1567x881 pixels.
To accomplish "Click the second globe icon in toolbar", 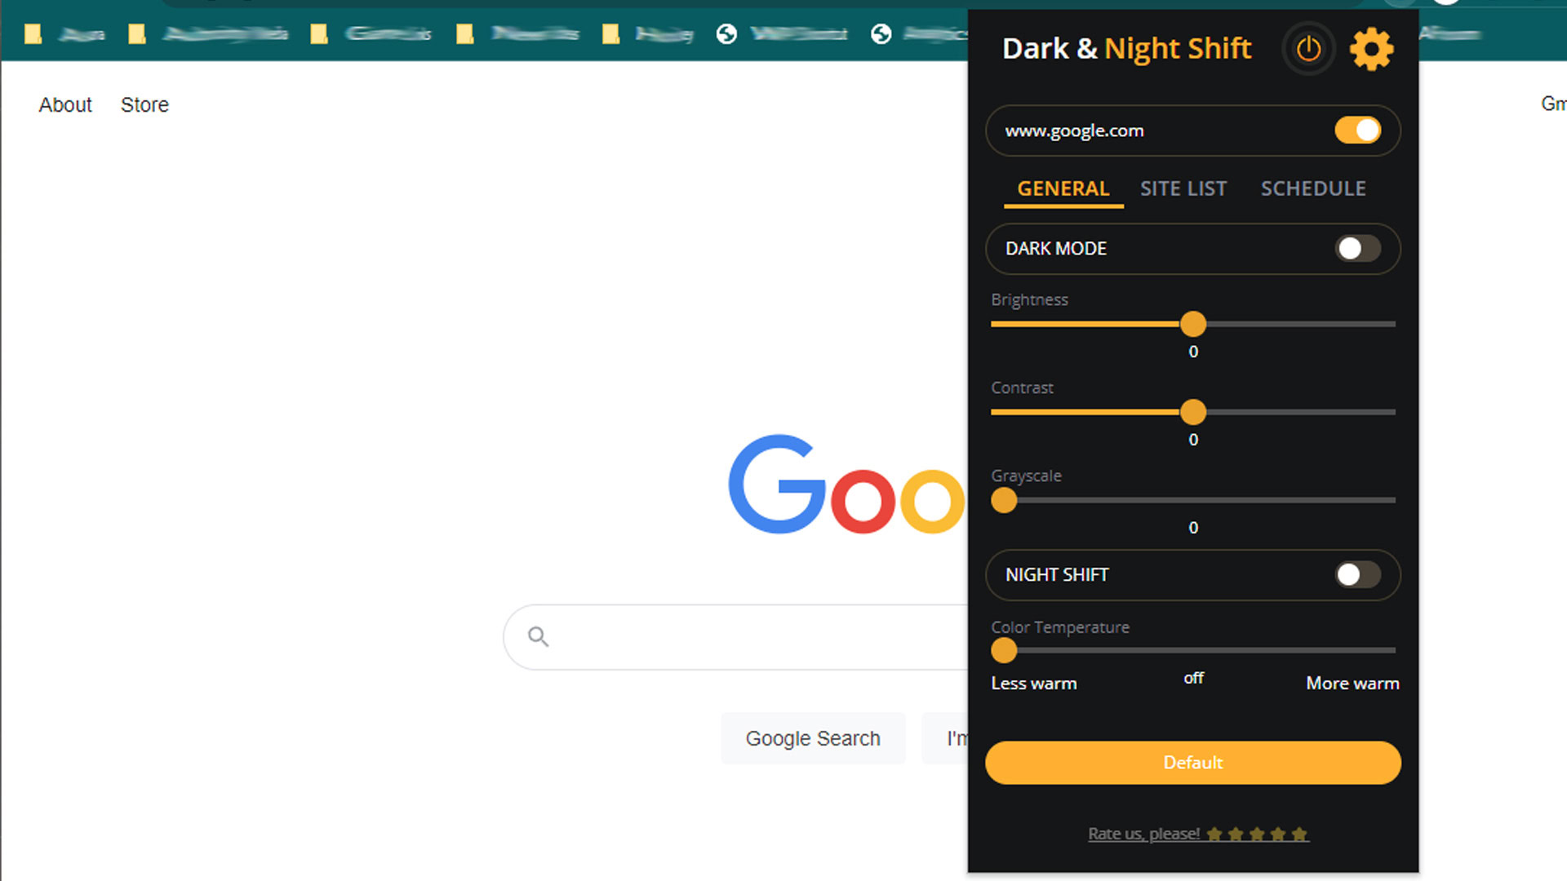I will pos(884,34).
